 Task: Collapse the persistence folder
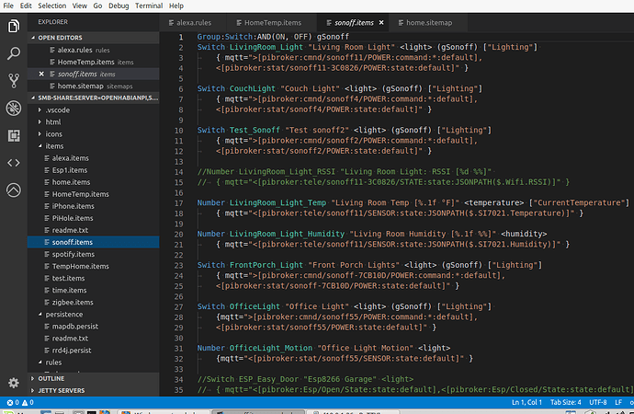pos(63,314)
